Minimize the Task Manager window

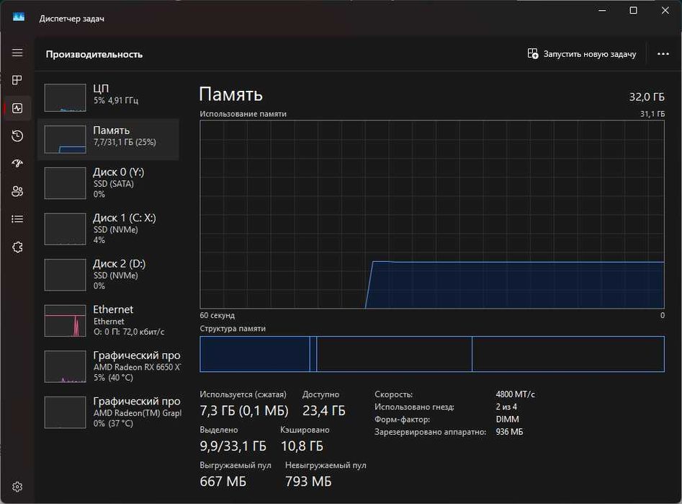coord(602,10)
